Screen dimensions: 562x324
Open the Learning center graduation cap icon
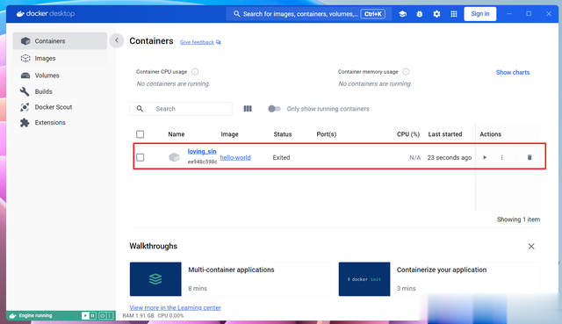click(402, 14)
